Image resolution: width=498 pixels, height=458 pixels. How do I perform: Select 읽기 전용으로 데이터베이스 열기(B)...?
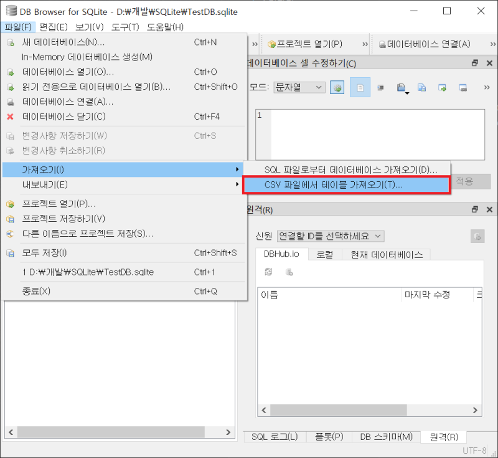coord(125,87)
